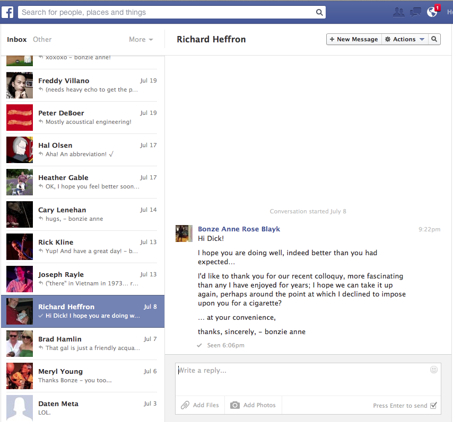The width and height of the screenshot is (453, 422).
Task: Open the friend requests icon
Action: [x=399, y=11]
